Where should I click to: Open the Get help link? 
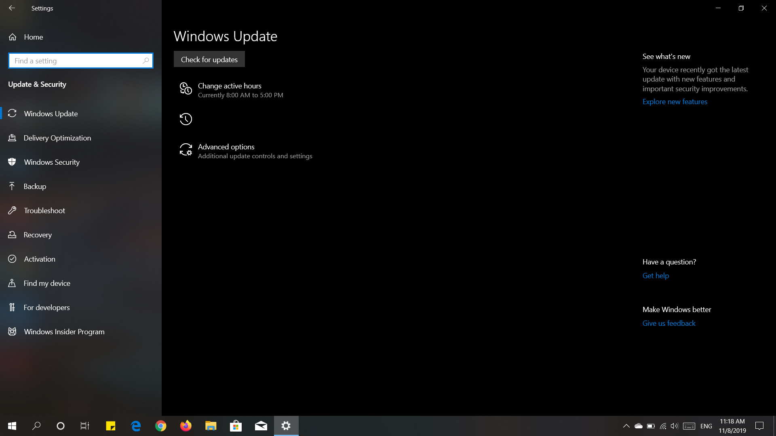(x=656, y=276)
